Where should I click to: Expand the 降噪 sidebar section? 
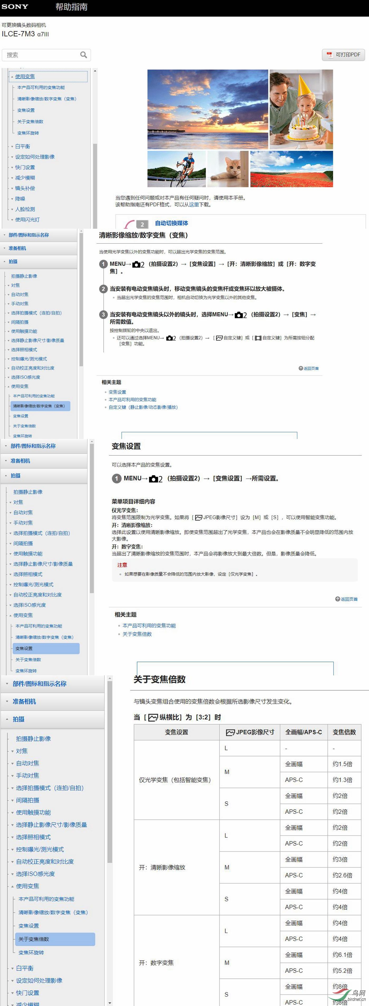coord(20,199)
